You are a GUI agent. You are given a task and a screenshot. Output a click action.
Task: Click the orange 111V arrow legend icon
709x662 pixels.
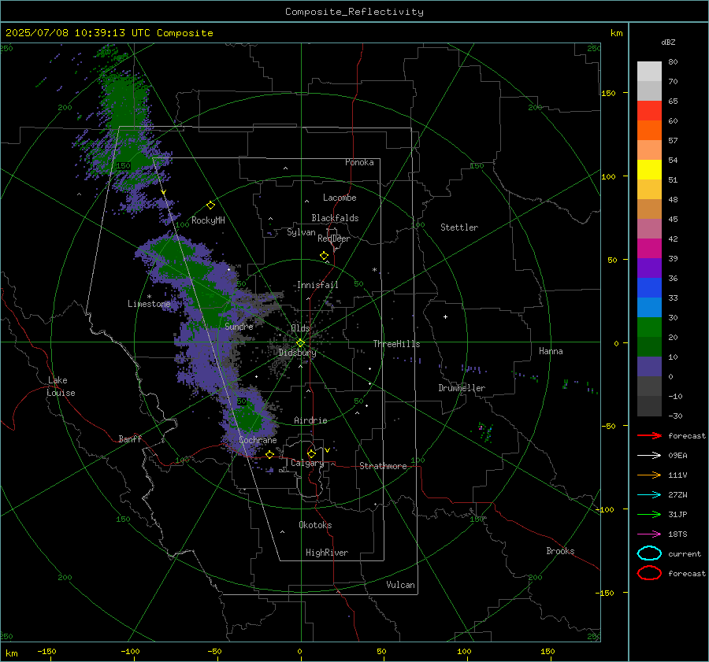[649, 475]
